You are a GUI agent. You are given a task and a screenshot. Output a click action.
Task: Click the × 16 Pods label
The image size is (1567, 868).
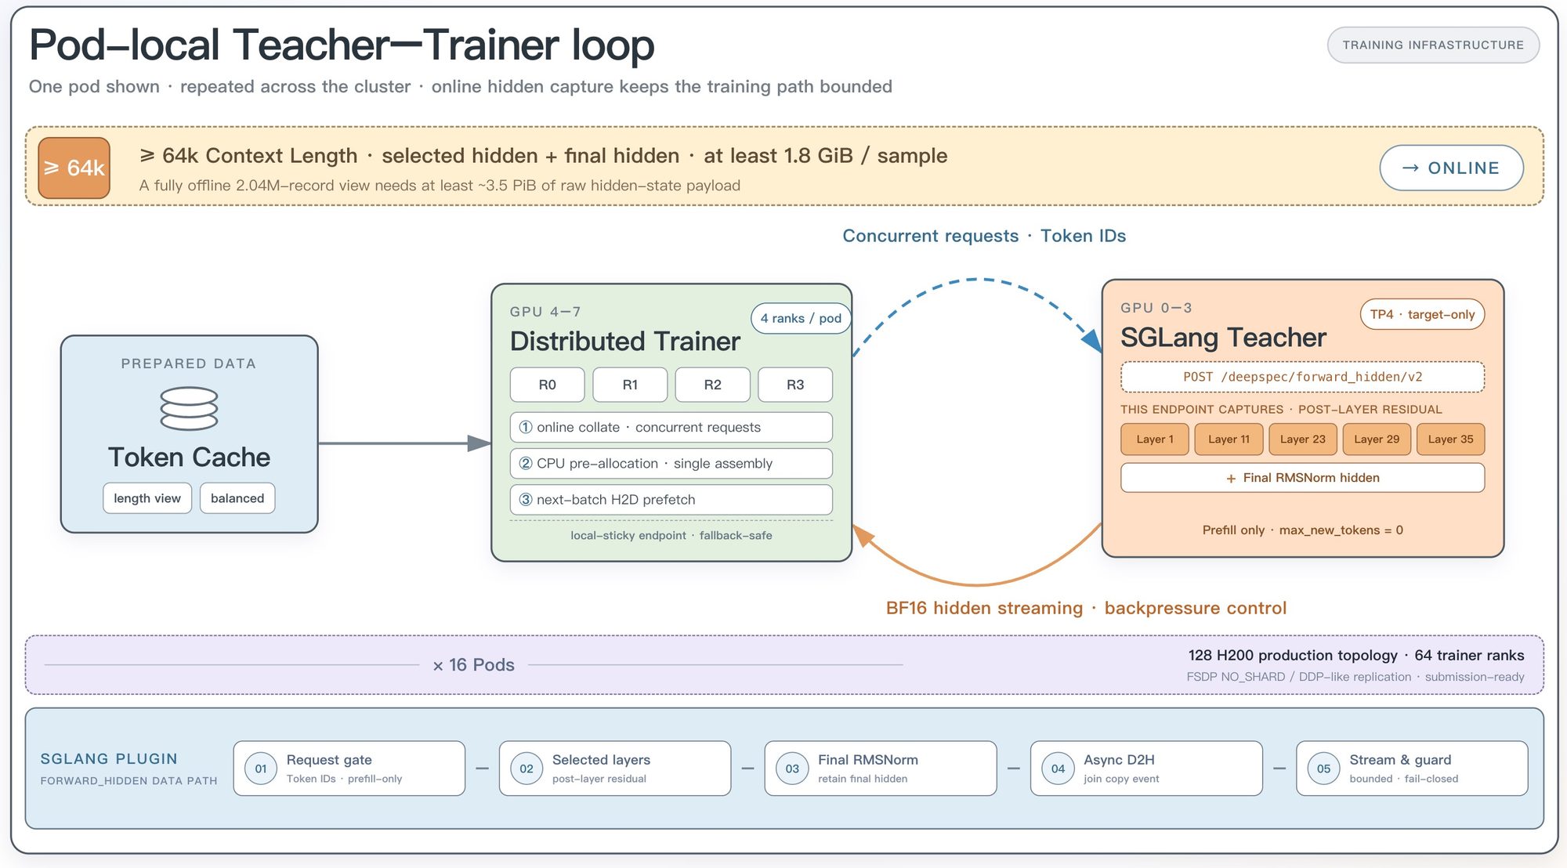point(473,665)
